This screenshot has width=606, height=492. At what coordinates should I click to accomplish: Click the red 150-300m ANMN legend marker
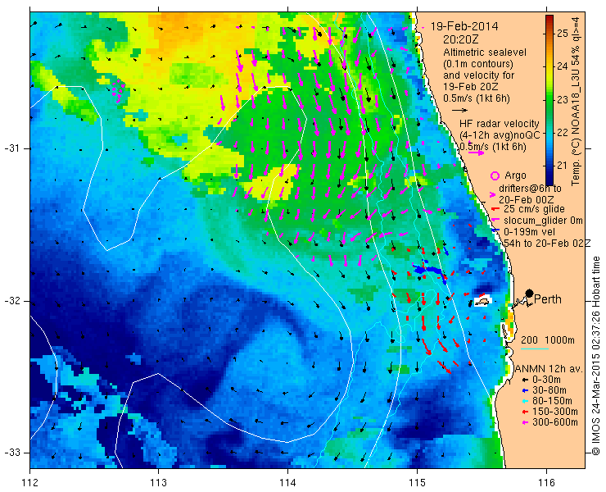[x=524, y=412]
